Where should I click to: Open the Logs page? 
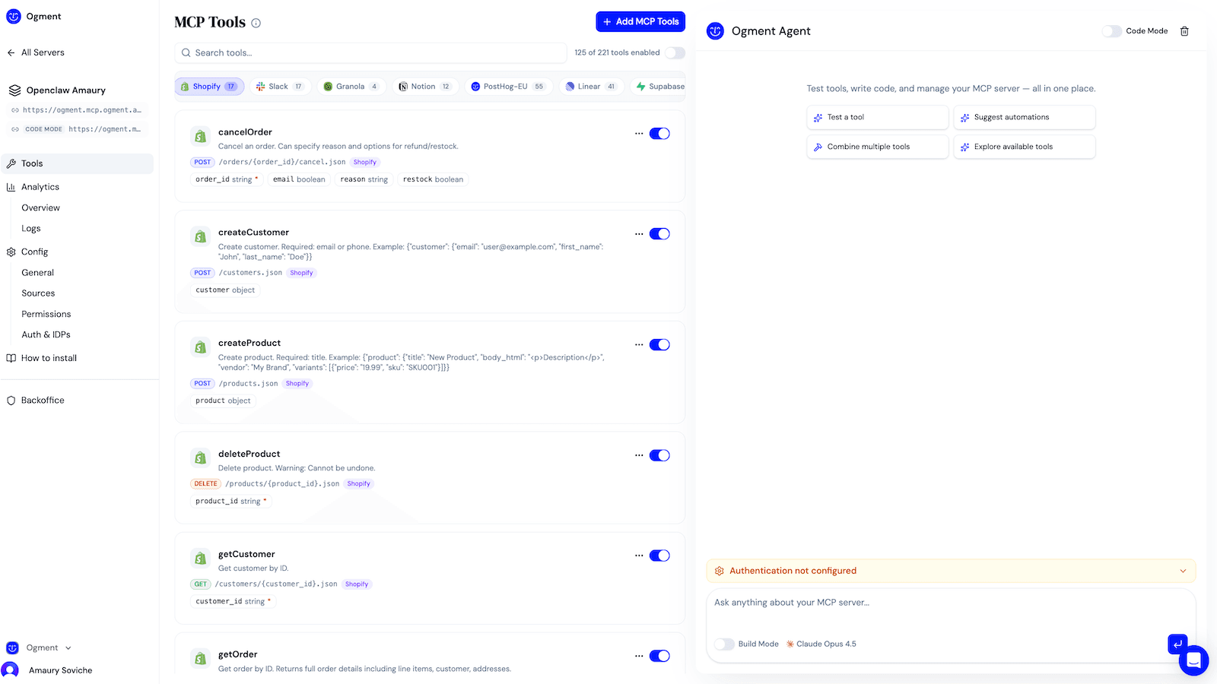tap(31, 228)
